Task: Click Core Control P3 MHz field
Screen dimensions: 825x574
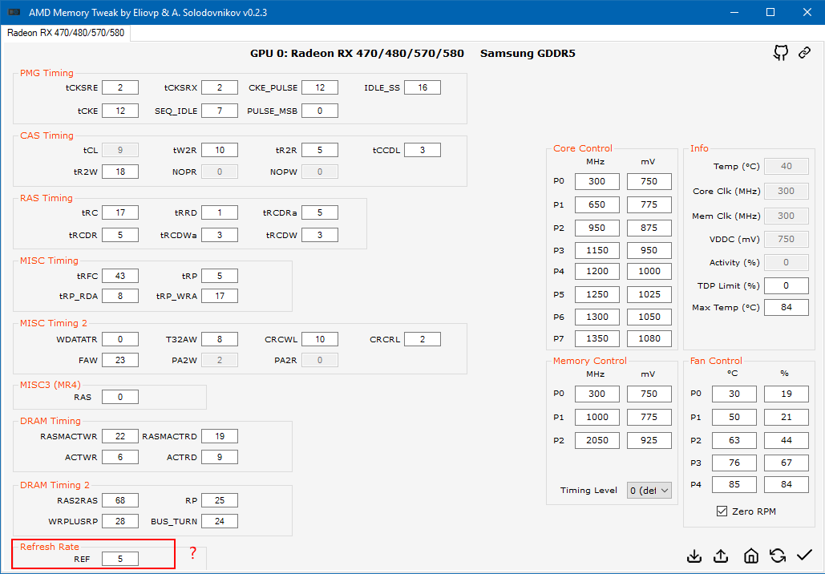Action: click(x=597, y=250)
